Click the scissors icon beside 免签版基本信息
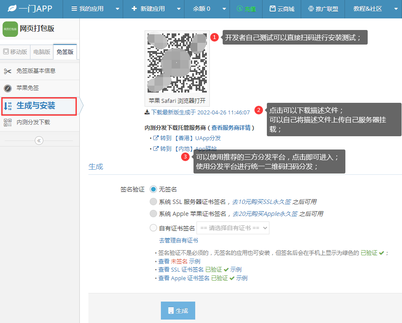 (8, 71)
